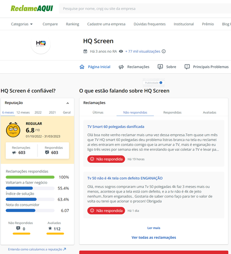
Task: Click the 6.8 /10 reputation score
Action: click(33, 130)
